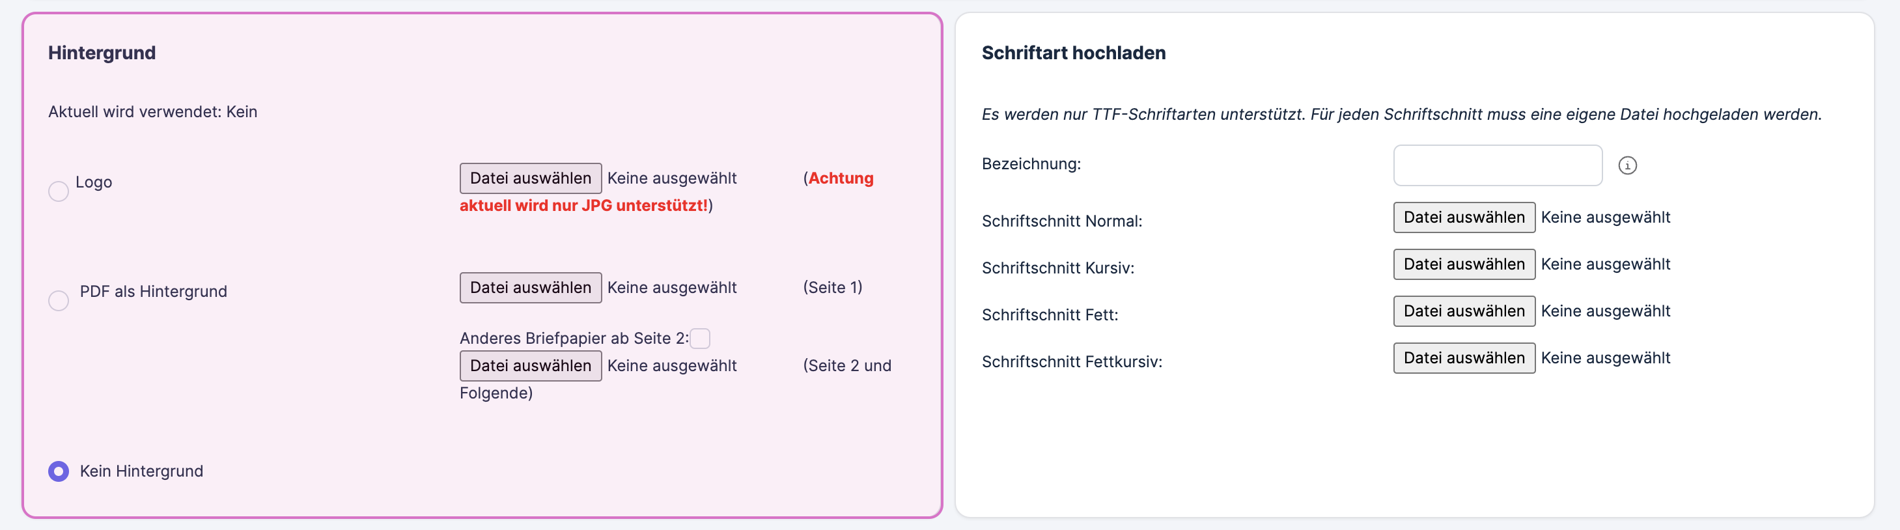The height and width of the screenshot is (530, 1900).
Task: Choose file for Schriftschnitt Kursiv
Action: tap(1463, 264)
